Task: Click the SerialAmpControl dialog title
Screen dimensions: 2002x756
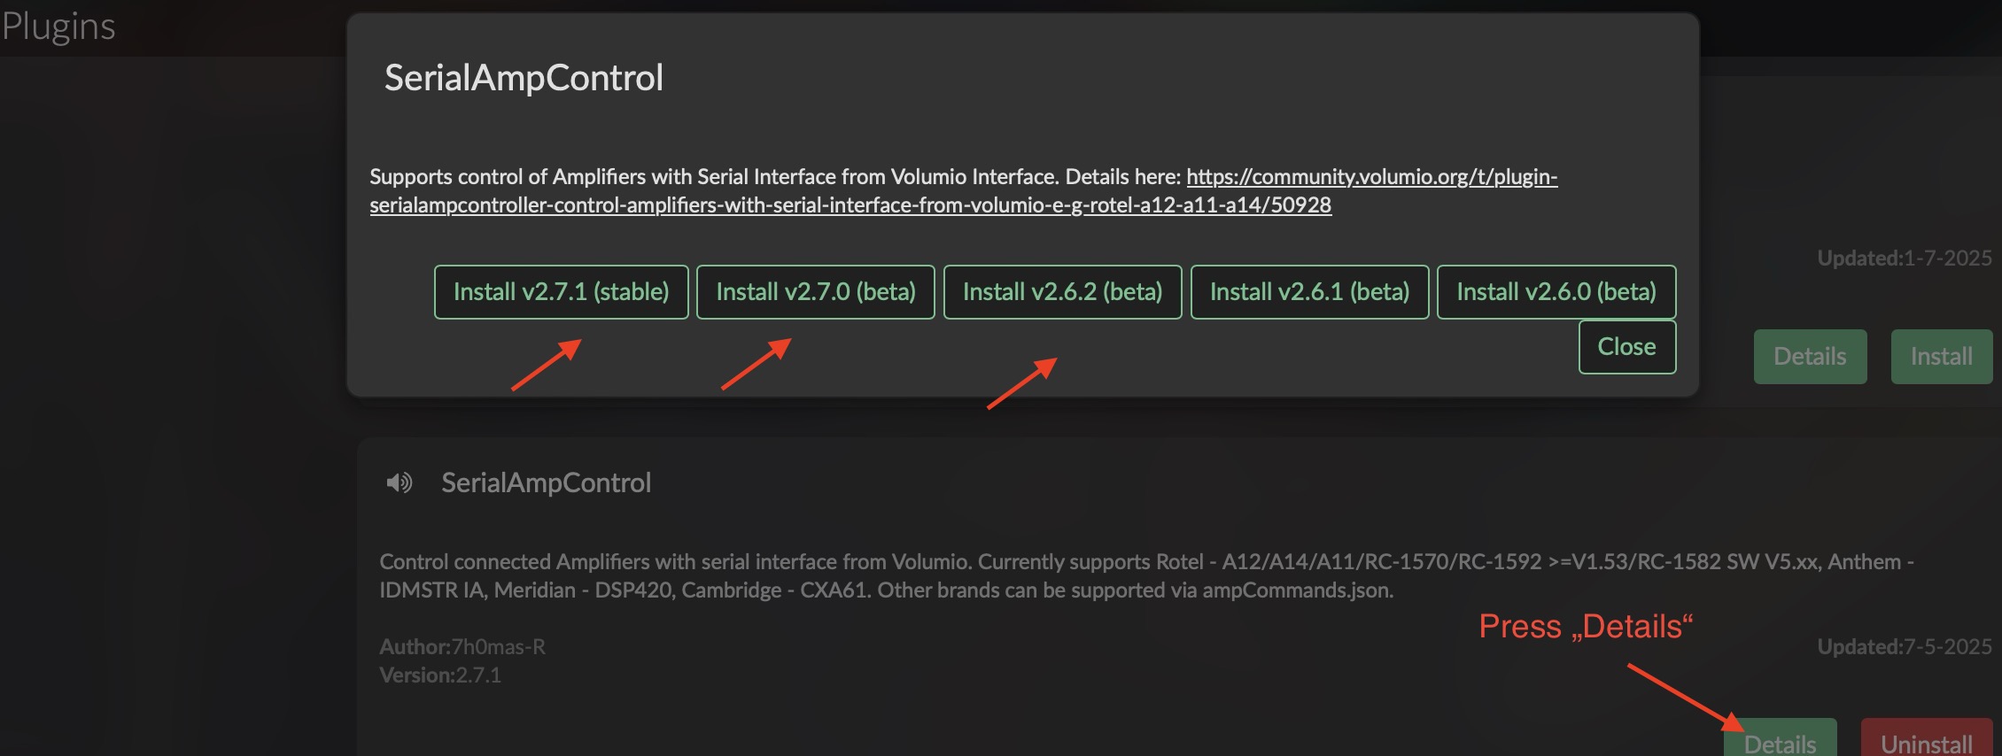Action: [x=524, y=78]
